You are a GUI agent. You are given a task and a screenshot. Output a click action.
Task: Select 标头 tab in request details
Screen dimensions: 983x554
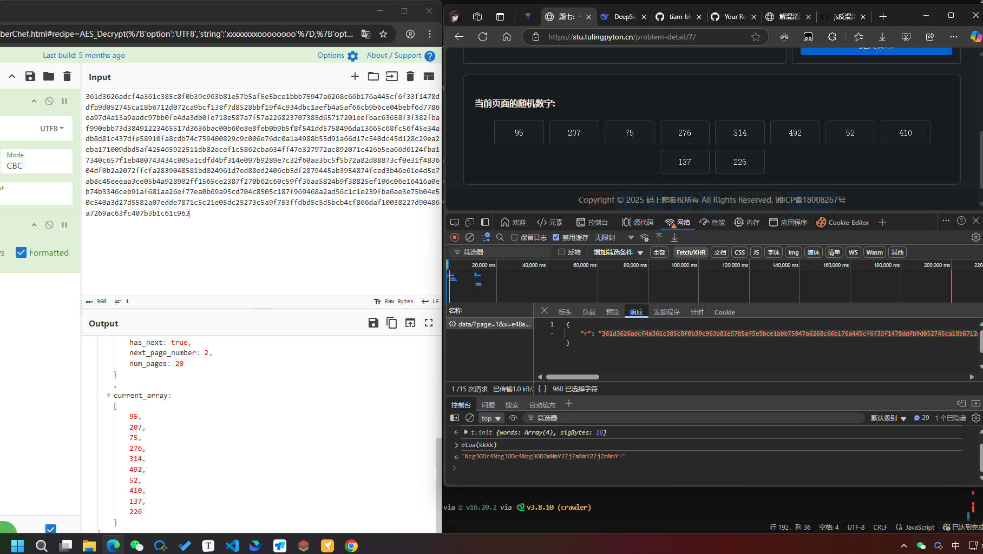(x=565, y=312)
